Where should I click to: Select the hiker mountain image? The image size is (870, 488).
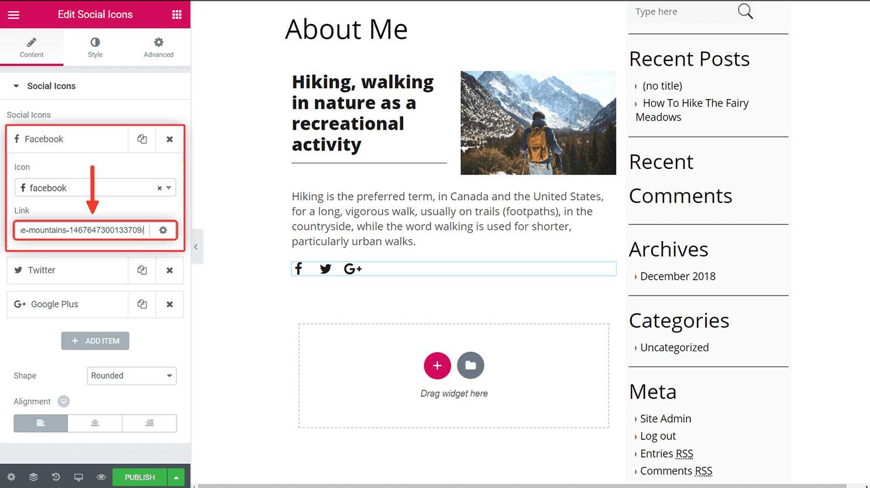coord(538,123)
